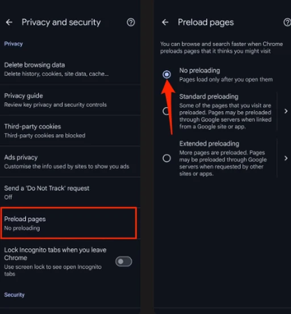The image size is (291, 314).
Task: Open Privacy guide
Action: 70,100
